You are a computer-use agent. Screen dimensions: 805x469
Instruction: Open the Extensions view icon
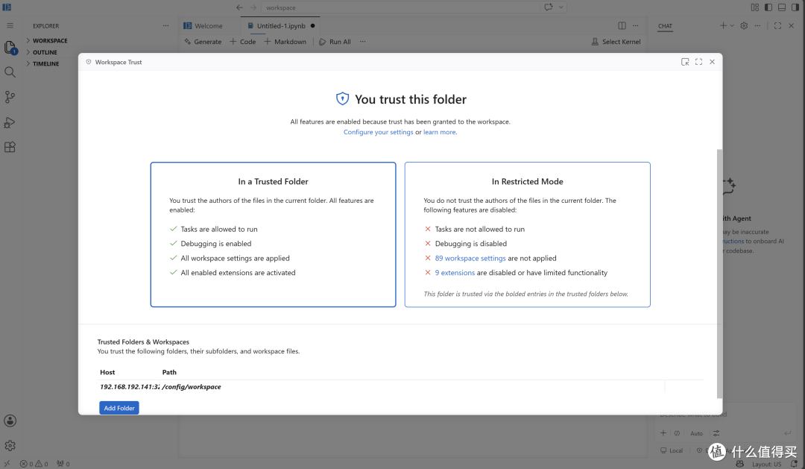pyautogui.click(x=10, y=147)
